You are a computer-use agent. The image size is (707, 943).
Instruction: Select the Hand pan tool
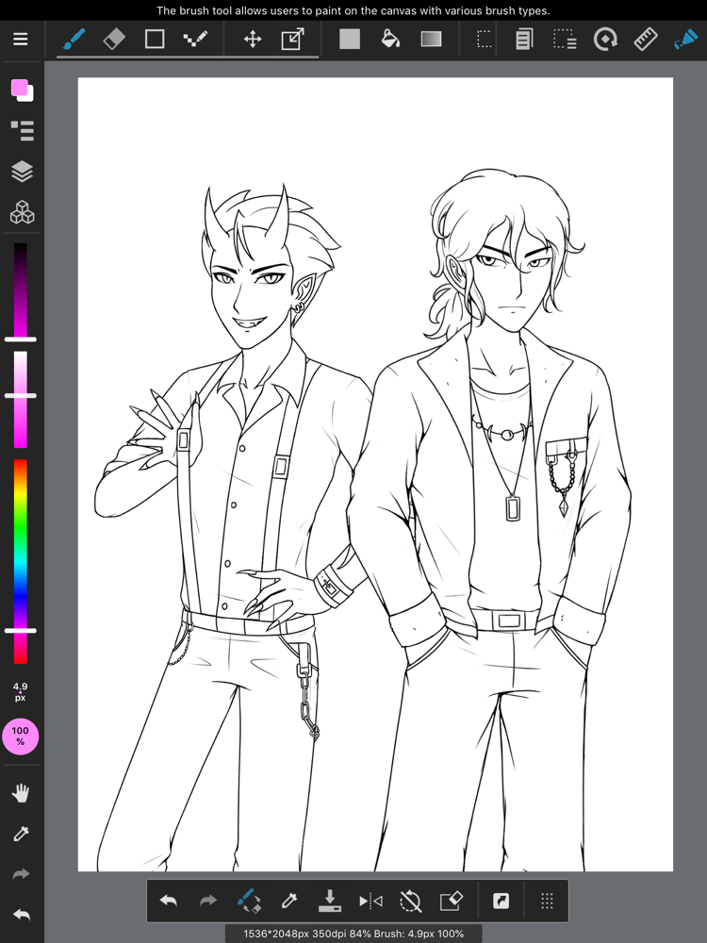click(x=21, y=793)
